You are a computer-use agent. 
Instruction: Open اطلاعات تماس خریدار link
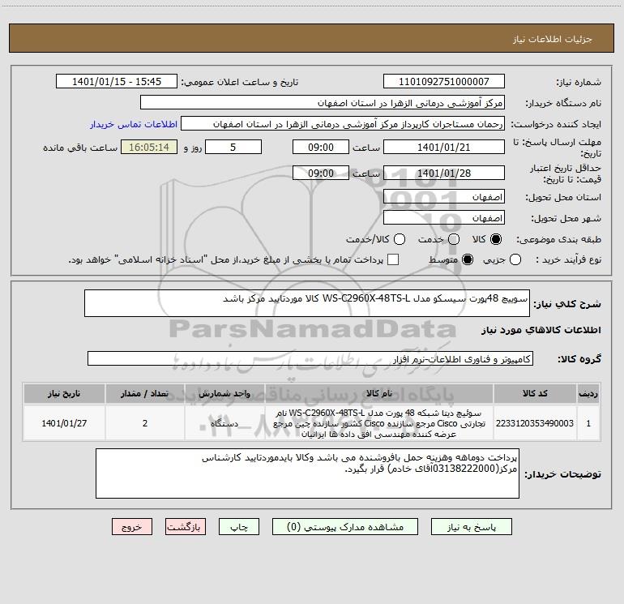coord(134,124)
